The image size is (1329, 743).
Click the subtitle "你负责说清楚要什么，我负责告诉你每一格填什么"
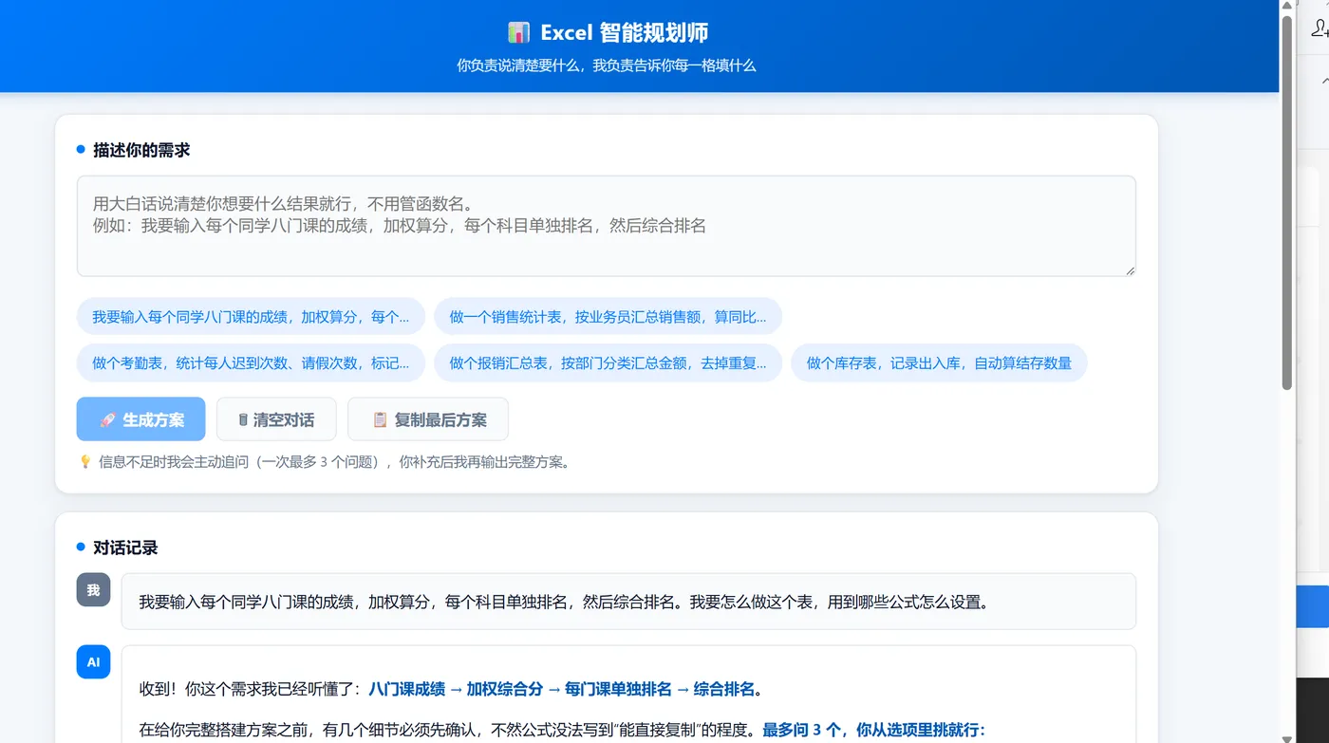tap(607, 65)
